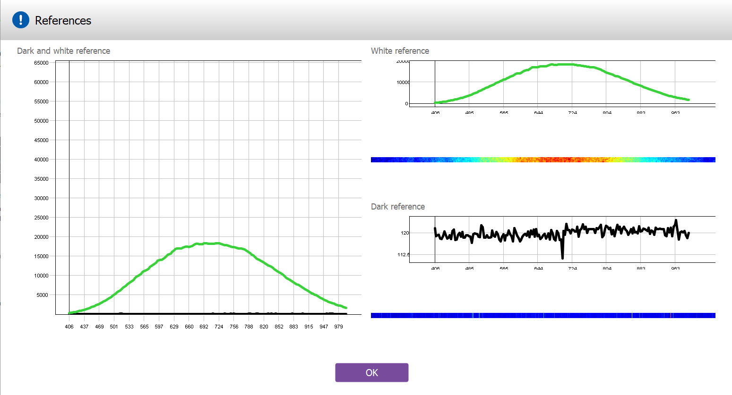
Task: Click the 724 x-axis label on large chart
Action: click(219, 327)
